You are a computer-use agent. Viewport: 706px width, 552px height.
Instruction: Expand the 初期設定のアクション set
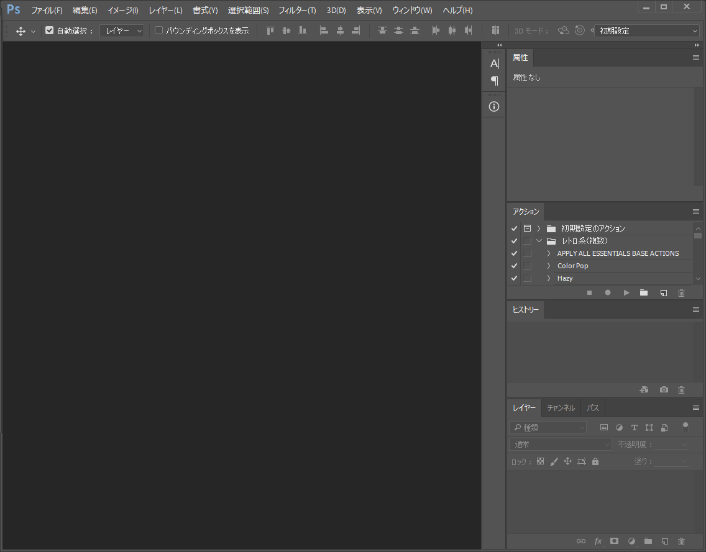538,228
